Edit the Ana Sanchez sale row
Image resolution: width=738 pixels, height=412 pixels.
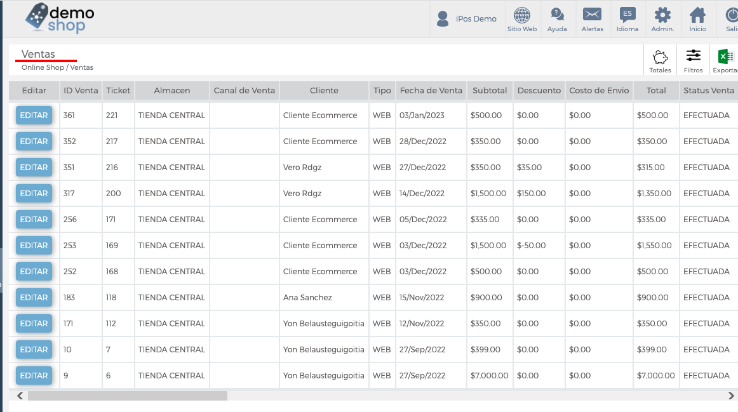(x=34, y=297)
